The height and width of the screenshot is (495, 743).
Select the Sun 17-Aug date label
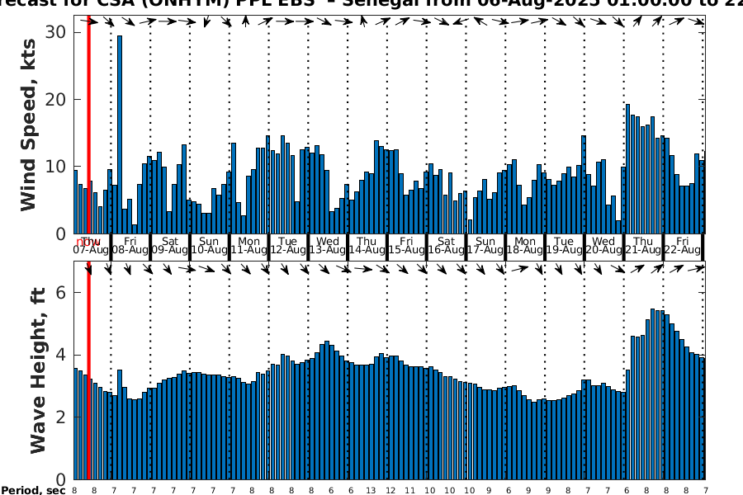[485, 246]
